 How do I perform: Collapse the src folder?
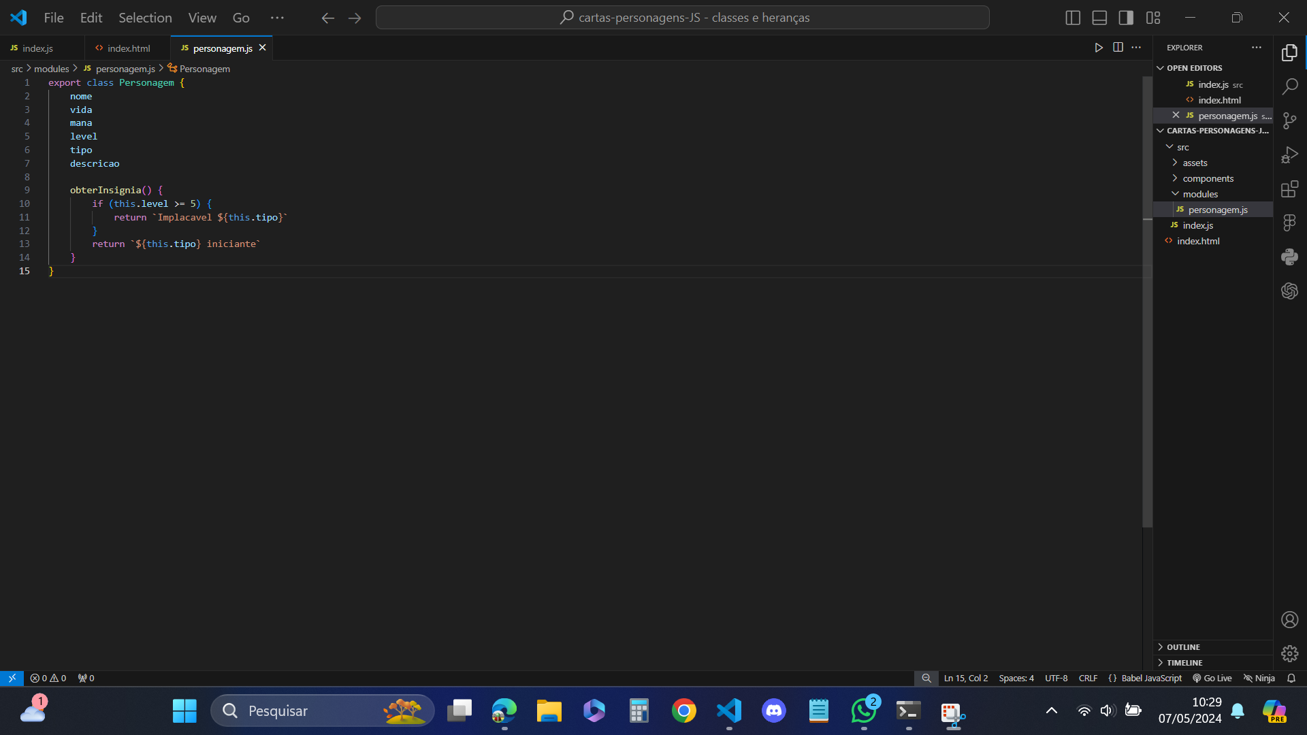[x=1212, y=147]
